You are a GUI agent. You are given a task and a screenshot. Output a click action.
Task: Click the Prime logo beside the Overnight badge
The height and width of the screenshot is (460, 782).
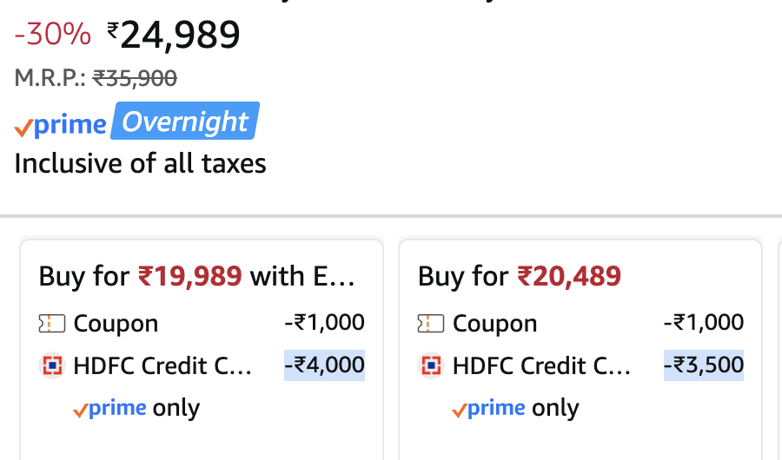point(61,125)
